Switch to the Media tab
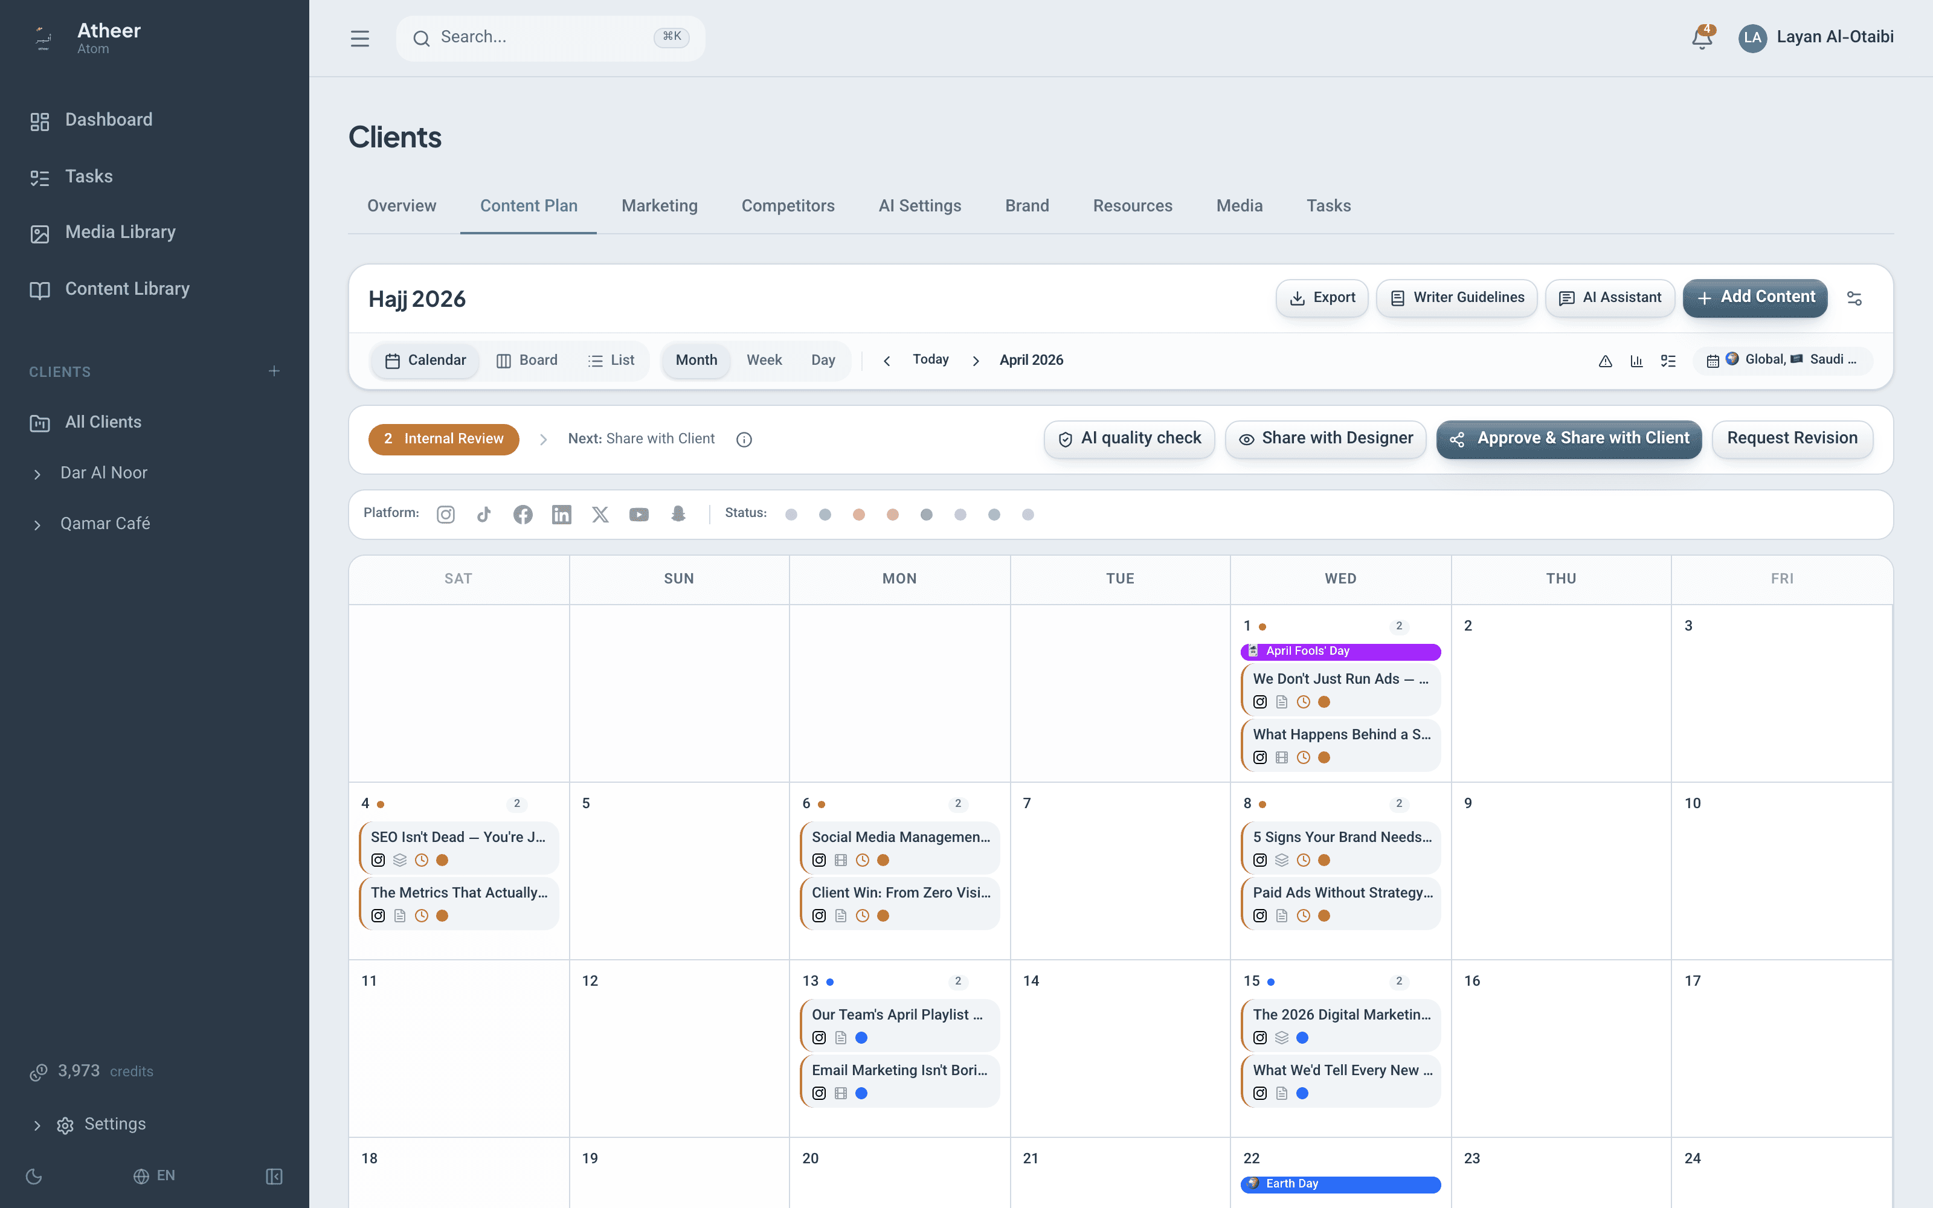 1239,206
